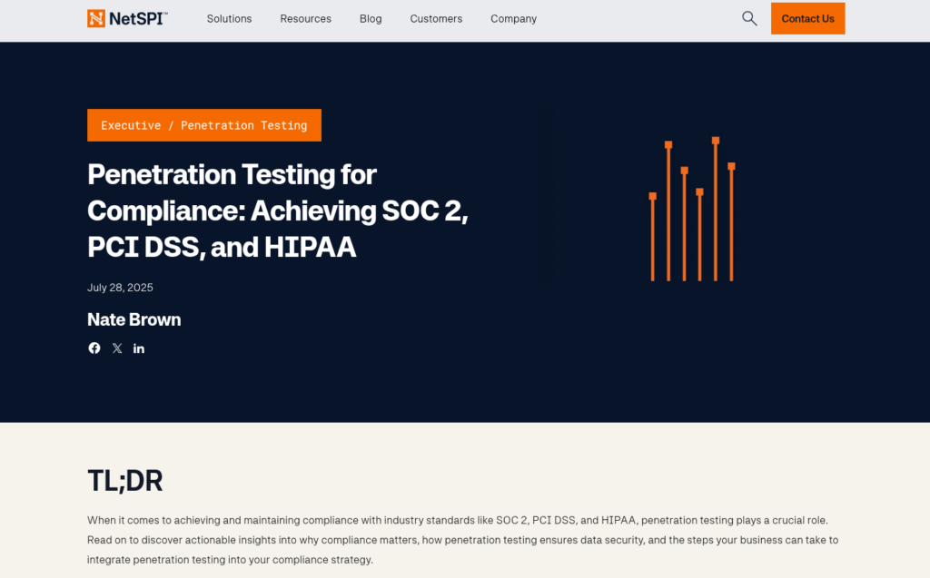Click the article title heading
The width and height of the screenshot is (930, 578).
click(x=278, y=211)
